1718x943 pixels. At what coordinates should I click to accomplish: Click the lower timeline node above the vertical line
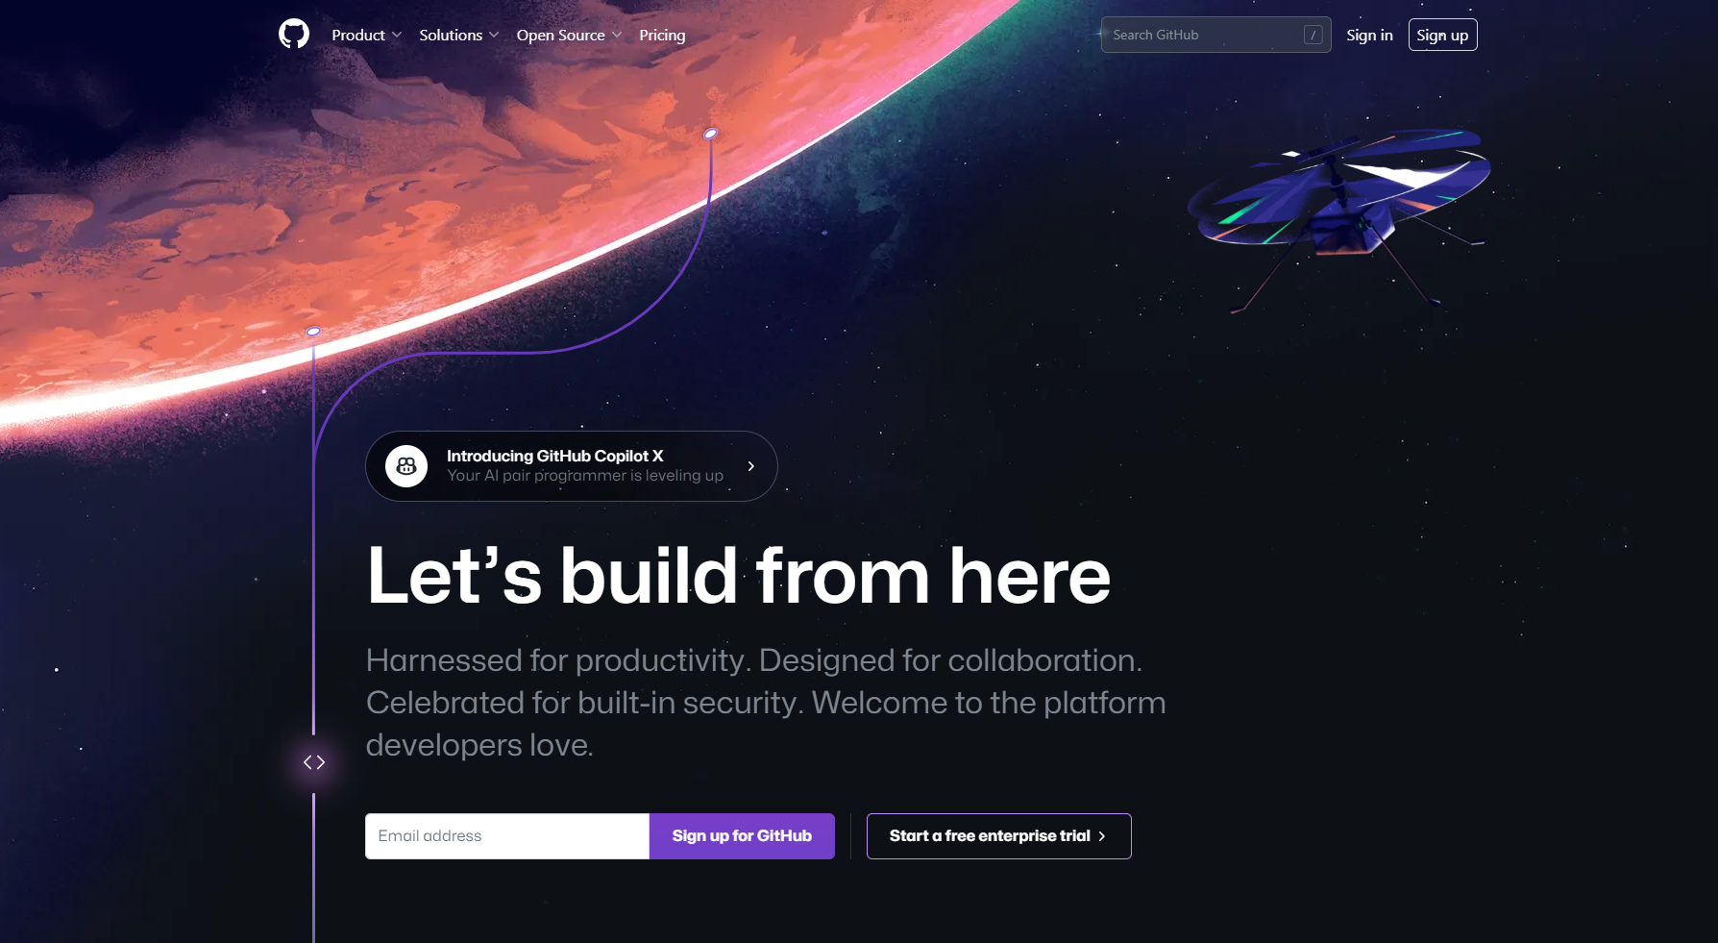click(313, 332)
